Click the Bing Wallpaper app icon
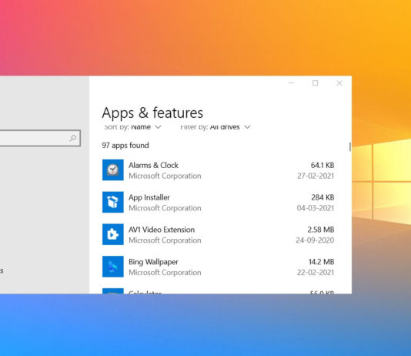The width and height of the screenshot is (411, 356). (x=112, y=267)
